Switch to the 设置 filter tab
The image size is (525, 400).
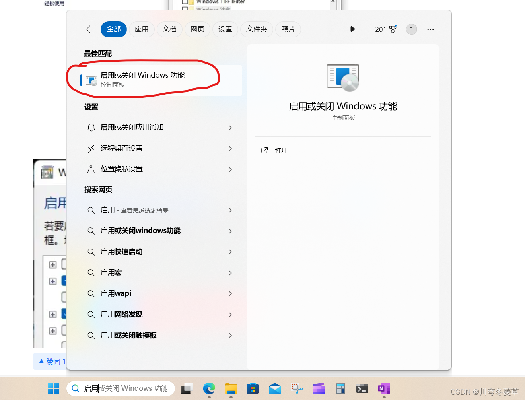[225, 29]
